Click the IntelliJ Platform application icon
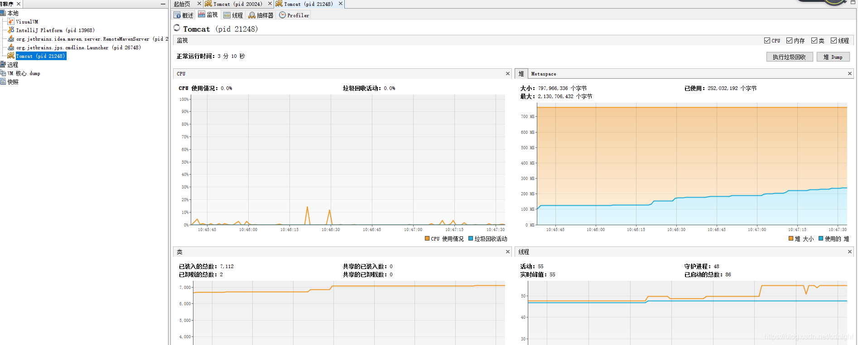 point(11,30)
